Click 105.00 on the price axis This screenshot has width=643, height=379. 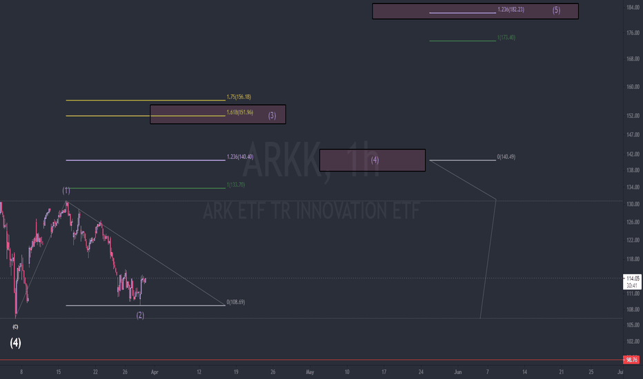coord(633,325)
